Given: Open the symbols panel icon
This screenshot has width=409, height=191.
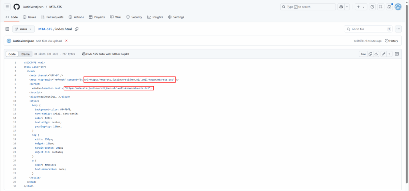Looking at the screenshot, I should click(x=397, y=54).
